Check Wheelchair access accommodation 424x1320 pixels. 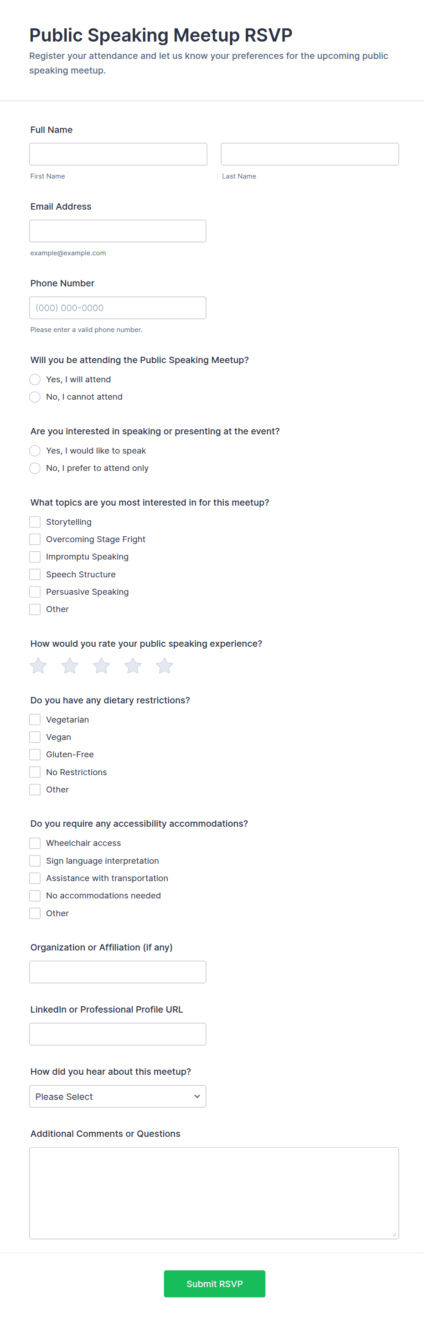(35, 843)
